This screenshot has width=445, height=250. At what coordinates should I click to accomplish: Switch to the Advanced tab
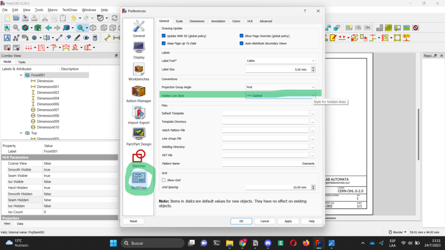[266, 21]
